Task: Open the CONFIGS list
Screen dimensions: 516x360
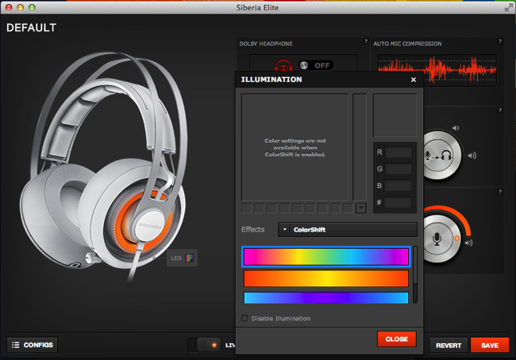Action: tap(33, 345)
